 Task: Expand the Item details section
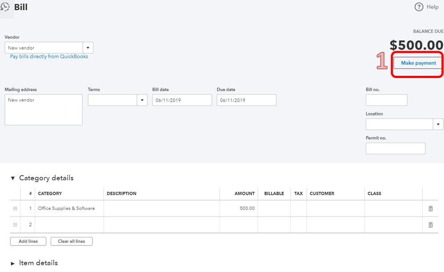tap(12, 264)
